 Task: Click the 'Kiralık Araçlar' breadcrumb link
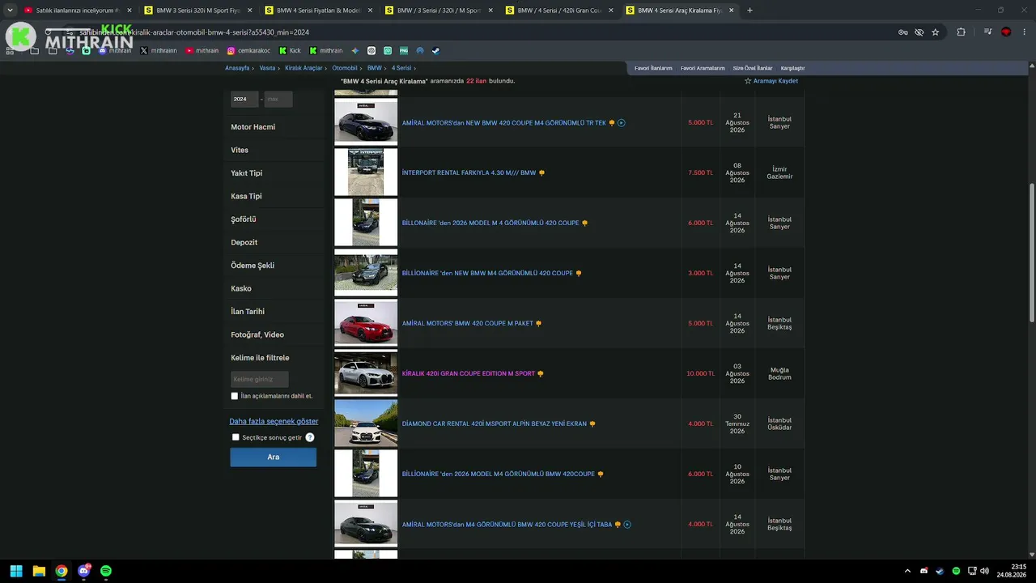[304, 68]
